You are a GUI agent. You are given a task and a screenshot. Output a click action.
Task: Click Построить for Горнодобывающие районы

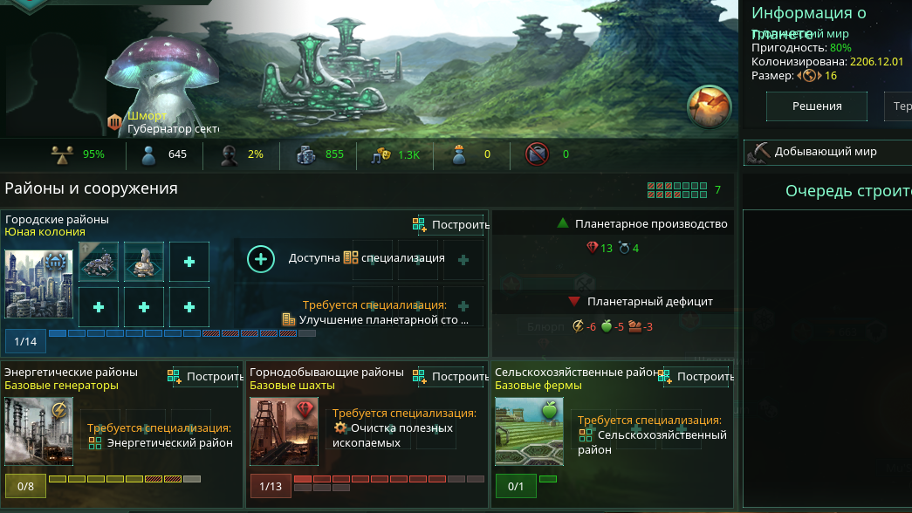(451, 376)
